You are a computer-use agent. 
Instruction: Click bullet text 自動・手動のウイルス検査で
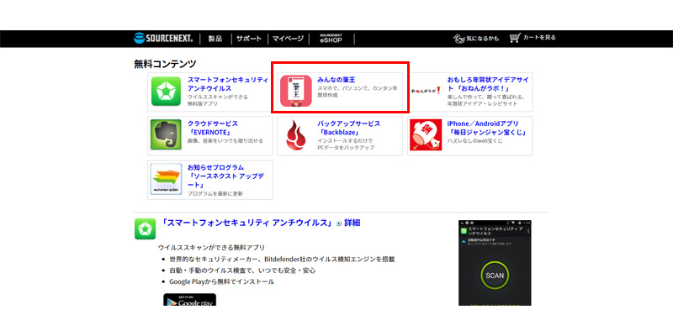242,270
